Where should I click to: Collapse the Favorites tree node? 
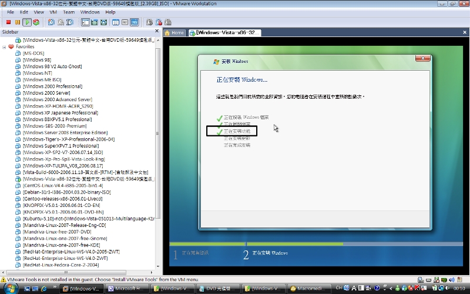point(4,46)
